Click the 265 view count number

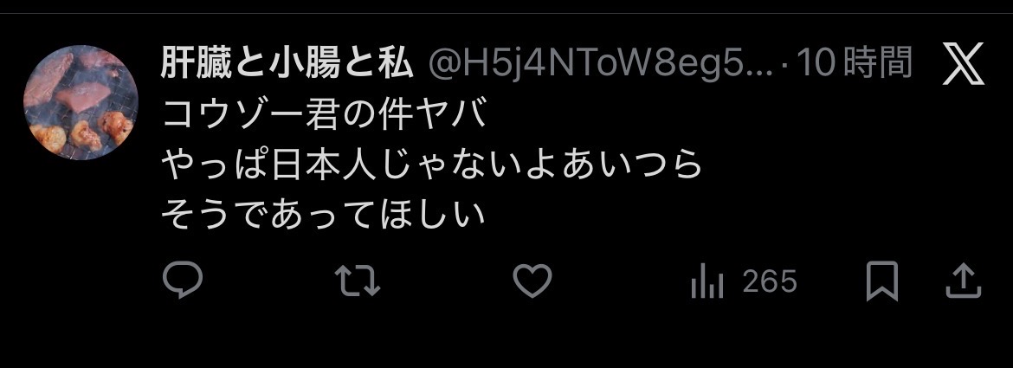coord(770,282)
